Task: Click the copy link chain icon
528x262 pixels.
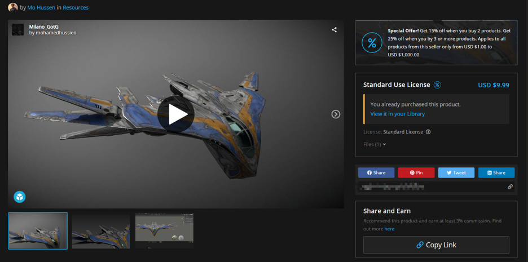Action: pos(510,186)
